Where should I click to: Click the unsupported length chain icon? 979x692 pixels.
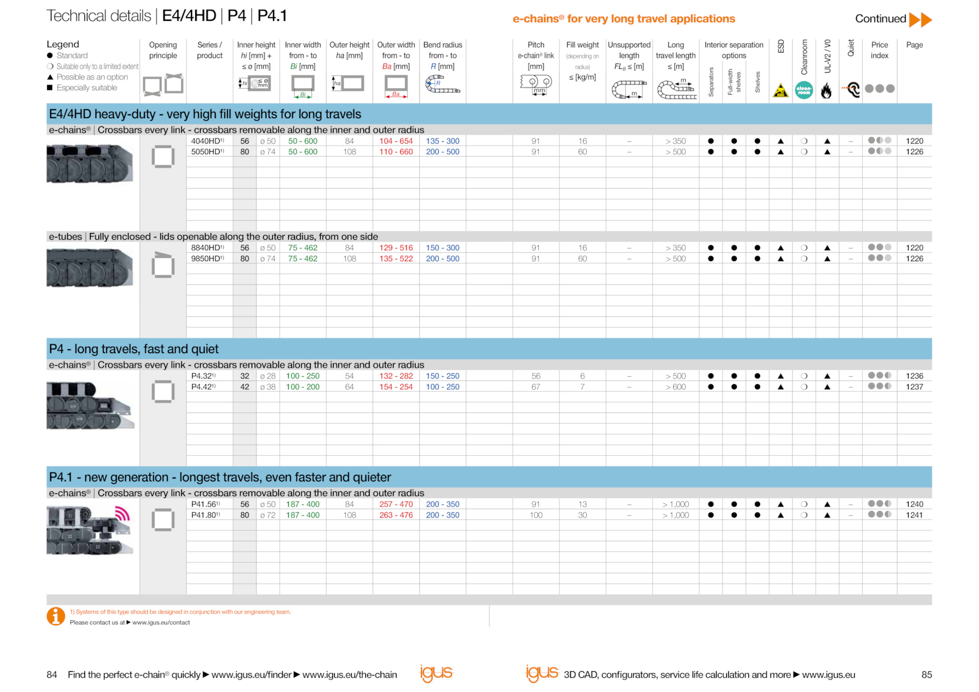pos(629,90)
